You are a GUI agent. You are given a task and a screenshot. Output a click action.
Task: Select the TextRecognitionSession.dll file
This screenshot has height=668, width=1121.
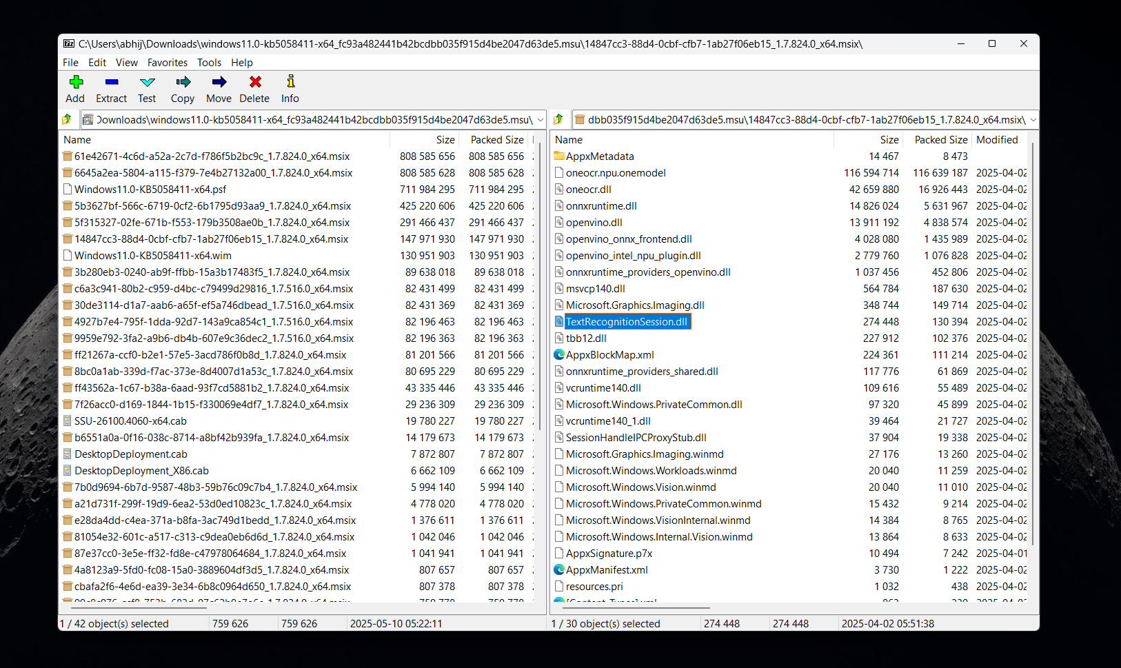pos(627,321)
